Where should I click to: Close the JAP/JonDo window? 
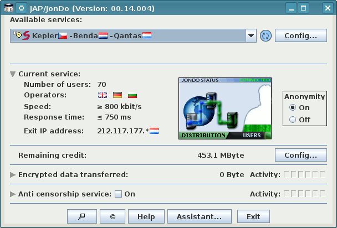[328, 8]
